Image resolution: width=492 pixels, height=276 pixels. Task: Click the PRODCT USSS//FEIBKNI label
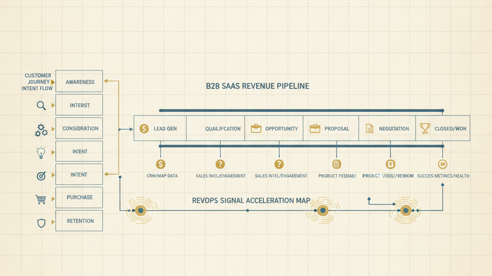point(388,176)
